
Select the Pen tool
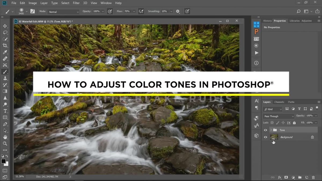[x=5, y=124]
